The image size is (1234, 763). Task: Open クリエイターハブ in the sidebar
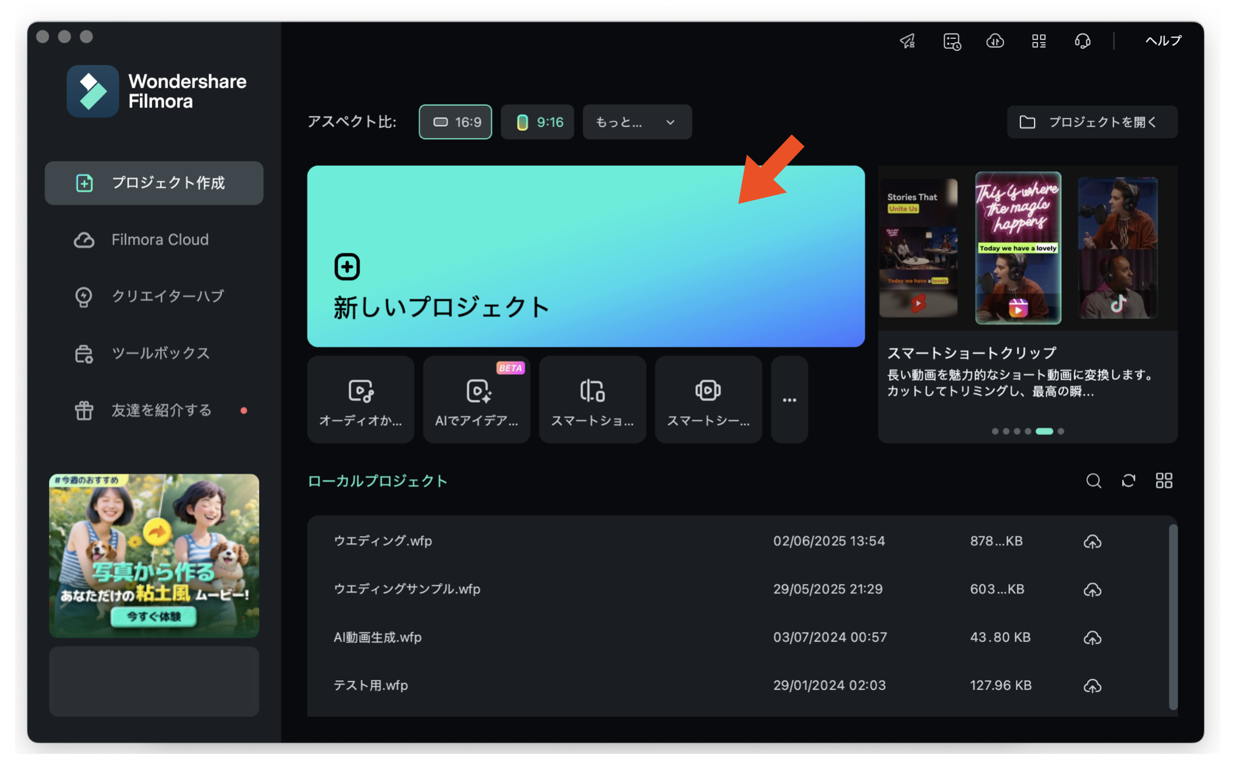click(x=154, y=296)
